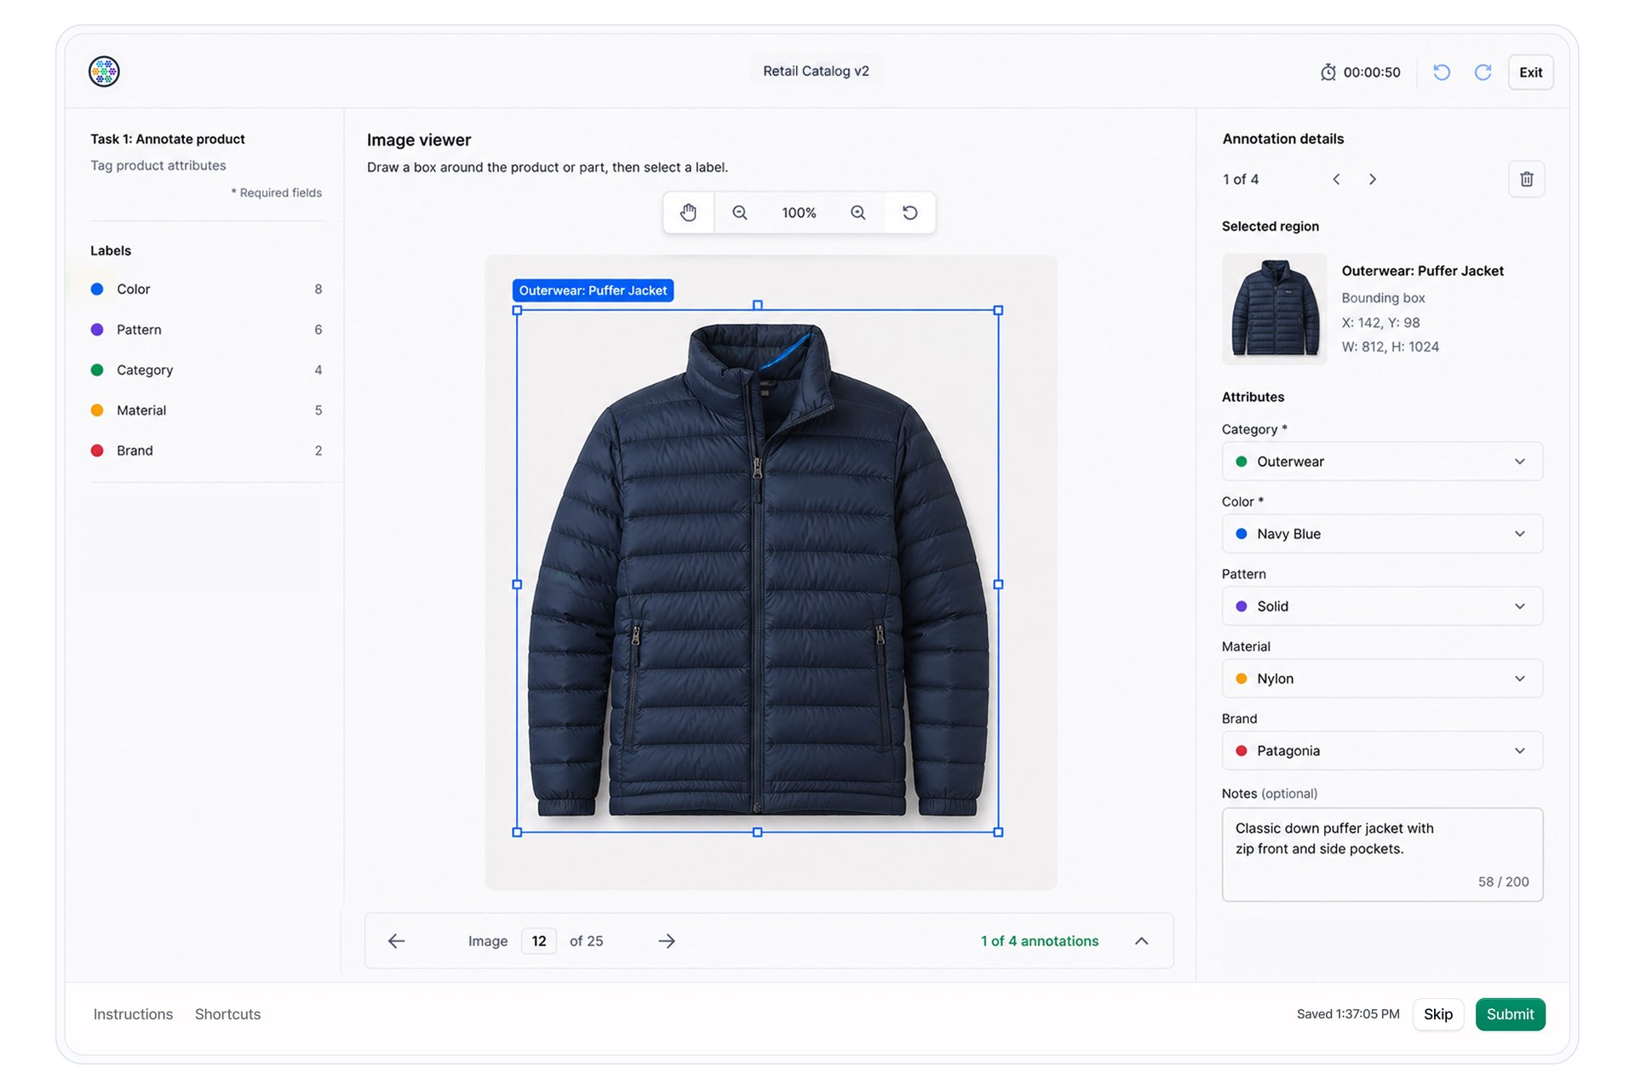Click the Saved 1:37:05 PM status
Image resolution: width=1635 pixels, height=1090 pixels.
(x=1348, y=1014)
